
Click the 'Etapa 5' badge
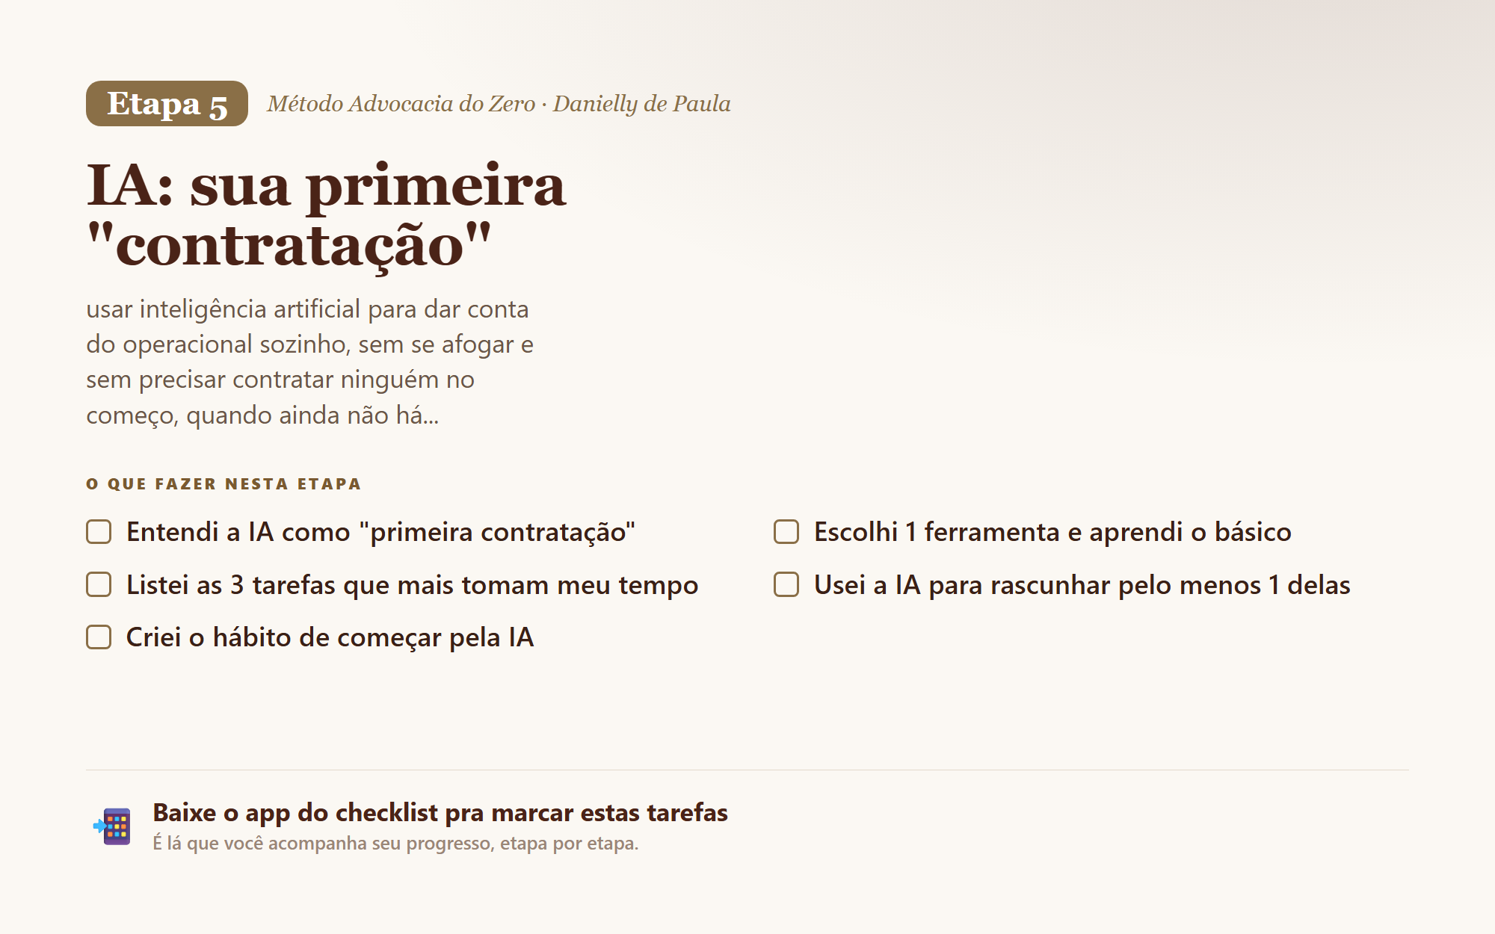point(167,104)
